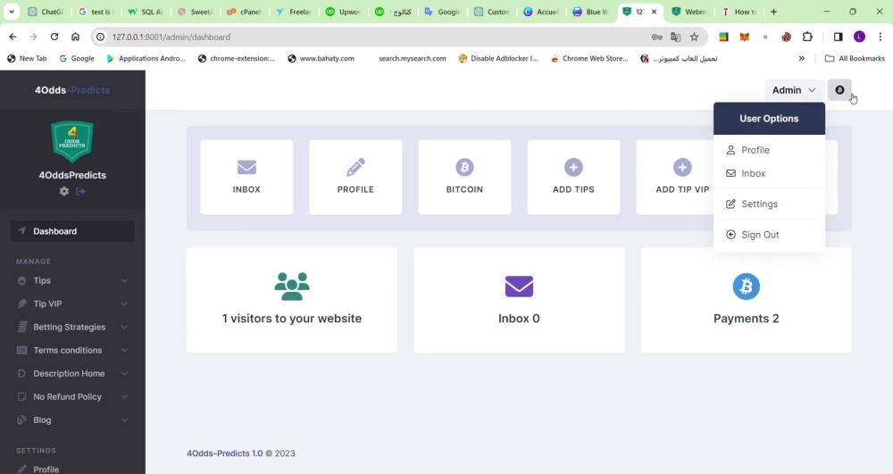Image resolution: width=893 pixels, height=474 pixels.
Task: Click the visitors people icon
Action: tap(292, 287)
